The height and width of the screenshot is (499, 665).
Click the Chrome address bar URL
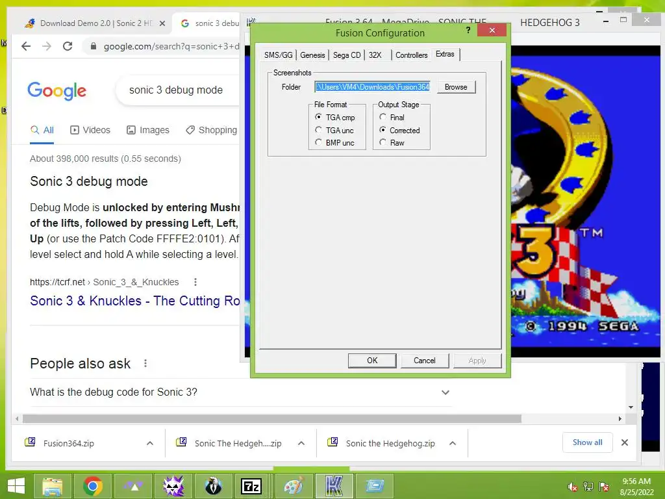pyautogui.click(x=171, y=46)
